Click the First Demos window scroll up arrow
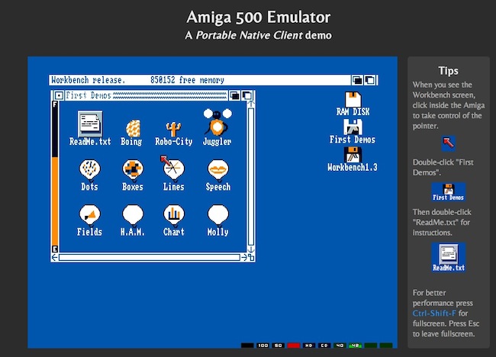 point(251,104)
